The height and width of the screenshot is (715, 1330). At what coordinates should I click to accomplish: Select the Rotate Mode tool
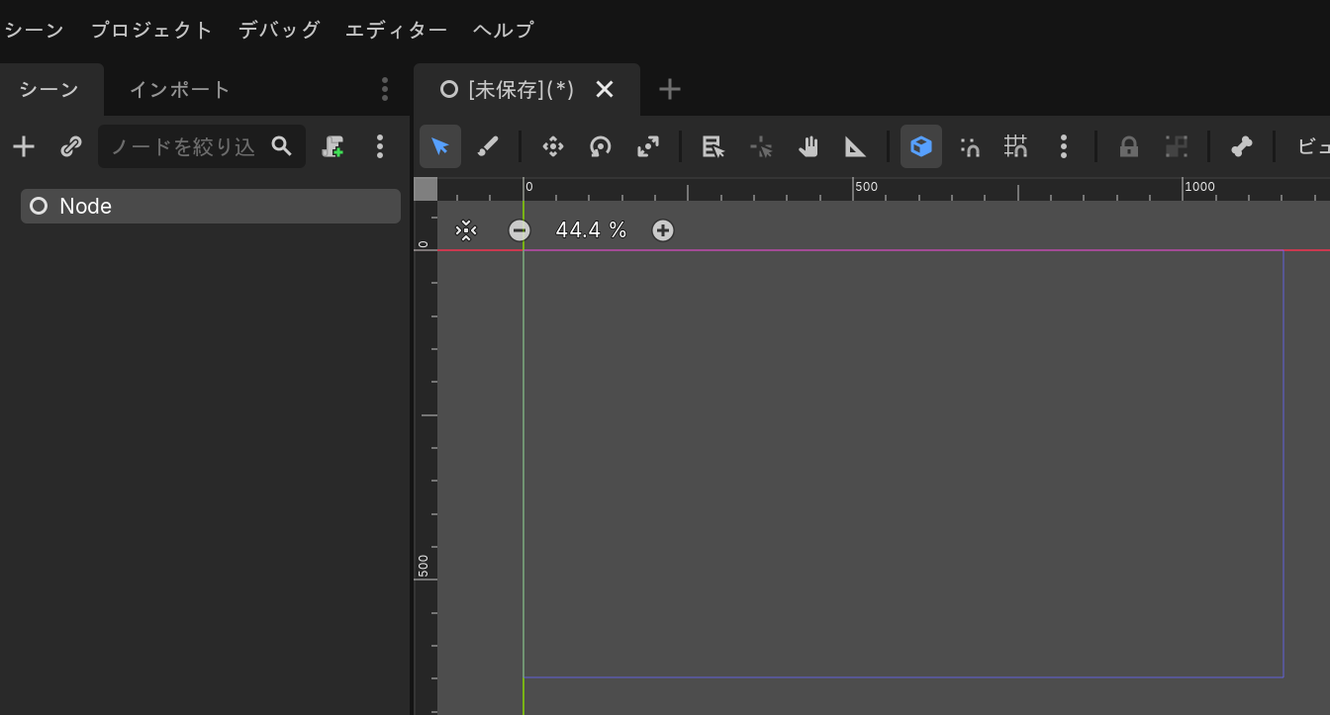tap(601, 146)
